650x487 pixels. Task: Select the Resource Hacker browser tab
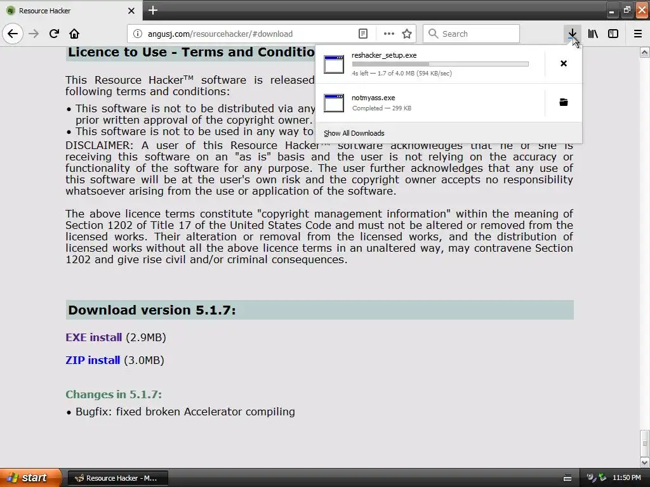pos(70,10)
